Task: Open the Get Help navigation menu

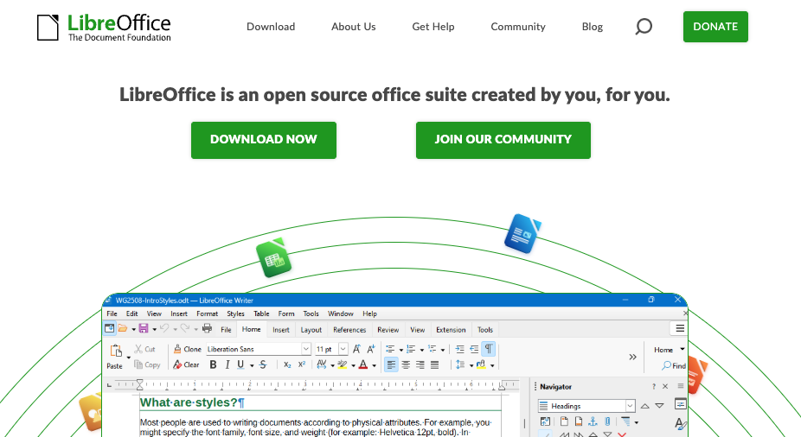Action: click(433, 27)
